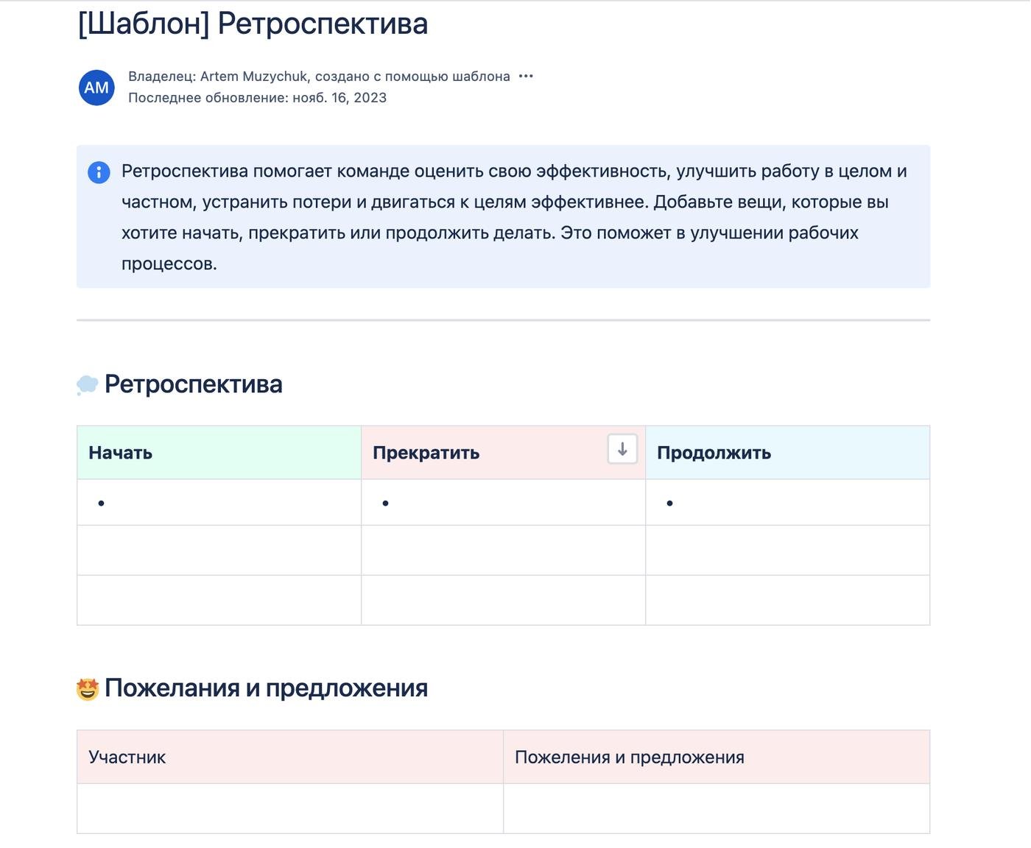This screenshot has height=848, width=1031.
Task: Click the star-eyes emoji beside Пожелания heading
Action: (88, 689)
